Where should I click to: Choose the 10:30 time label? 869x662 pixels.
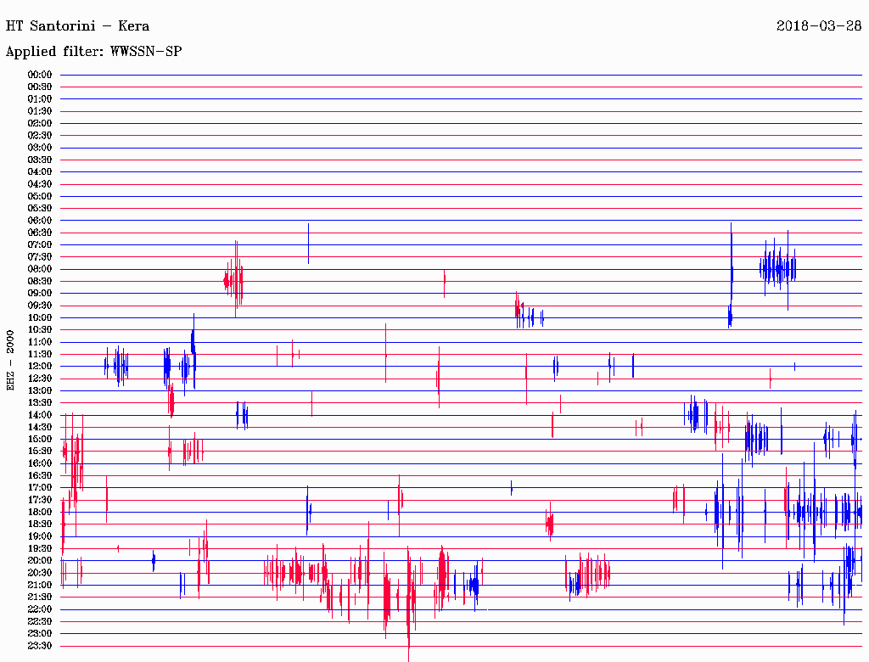(40, 329)
